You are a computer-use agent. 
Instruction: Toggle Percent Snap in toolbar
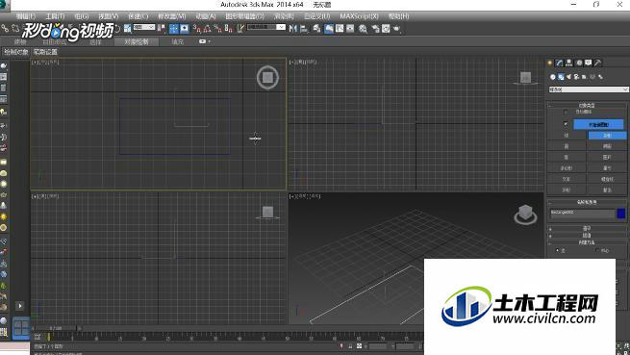218,28
